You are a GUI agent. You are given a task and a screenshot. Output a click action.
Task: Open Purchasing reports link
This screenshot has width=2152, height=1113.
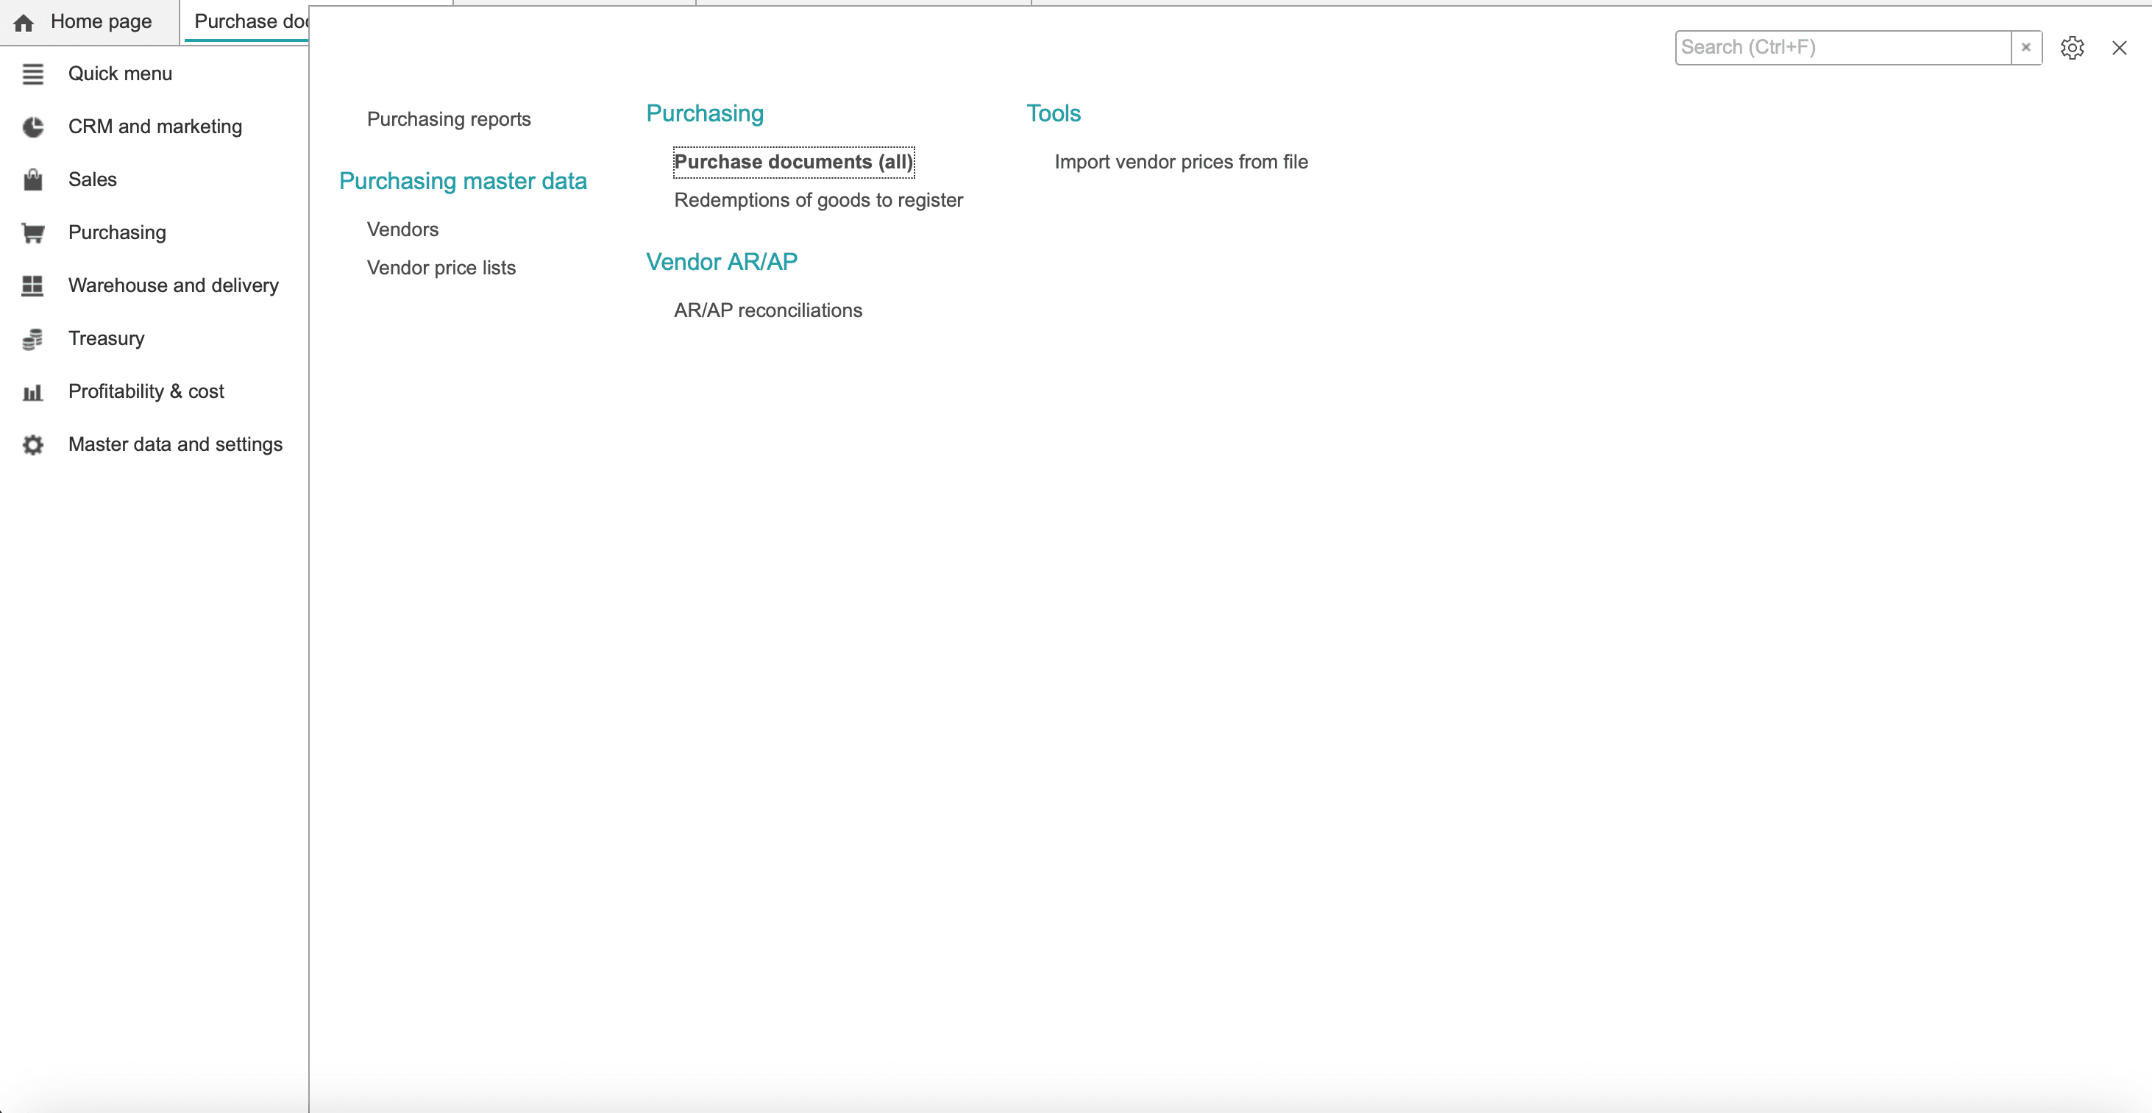click(449, 118)
